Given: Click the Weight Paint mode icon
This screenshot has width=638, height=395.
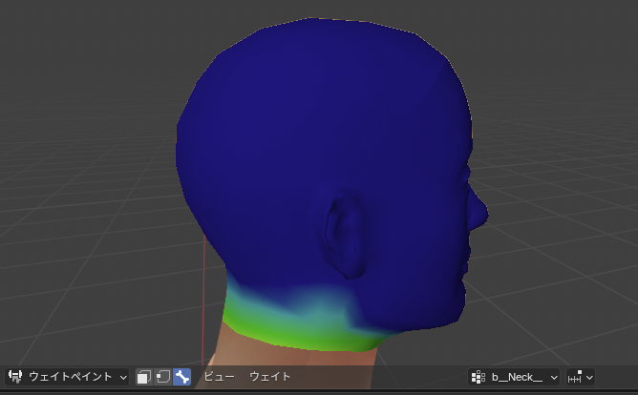Looking at the screenshot, I should (x=15, y=377).
